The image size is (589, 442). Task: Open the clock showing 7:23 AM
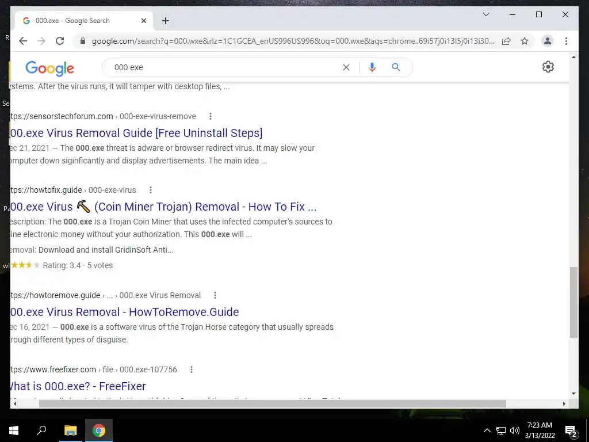[x=540, y=430]
